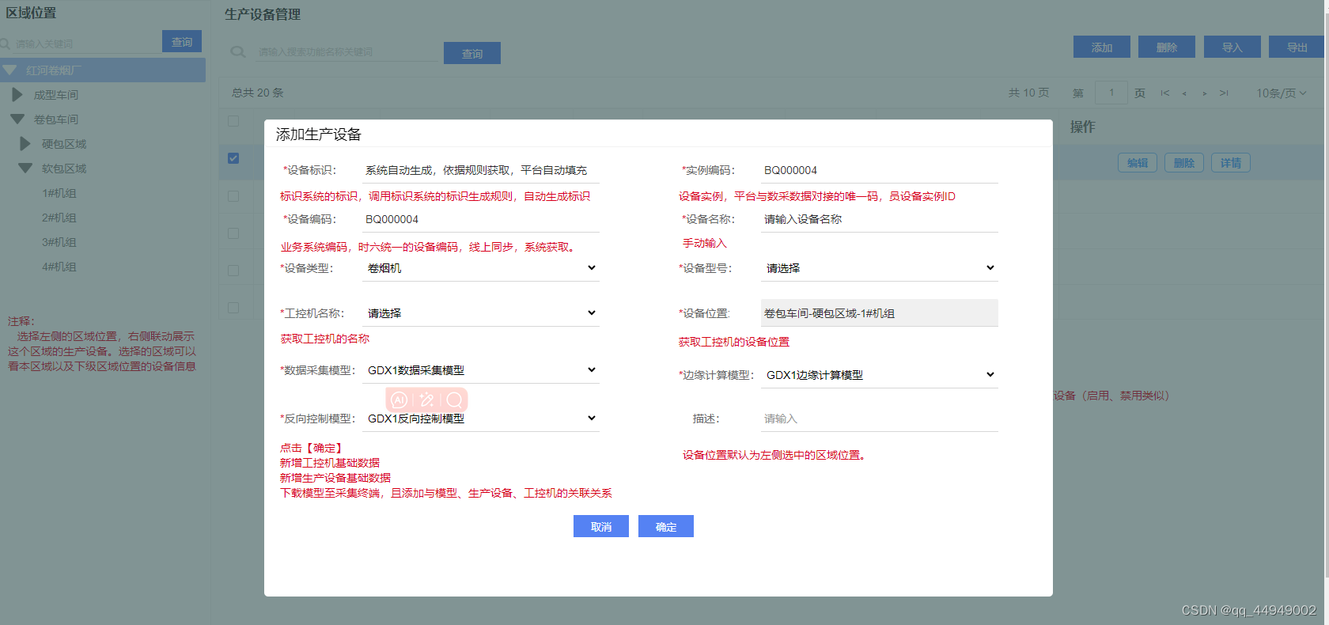The height and width of the screenshot is (625, 1329).
Task: Open the 工控机名称 dropdown
Action: pyautogui.click(x=481, y=313)
